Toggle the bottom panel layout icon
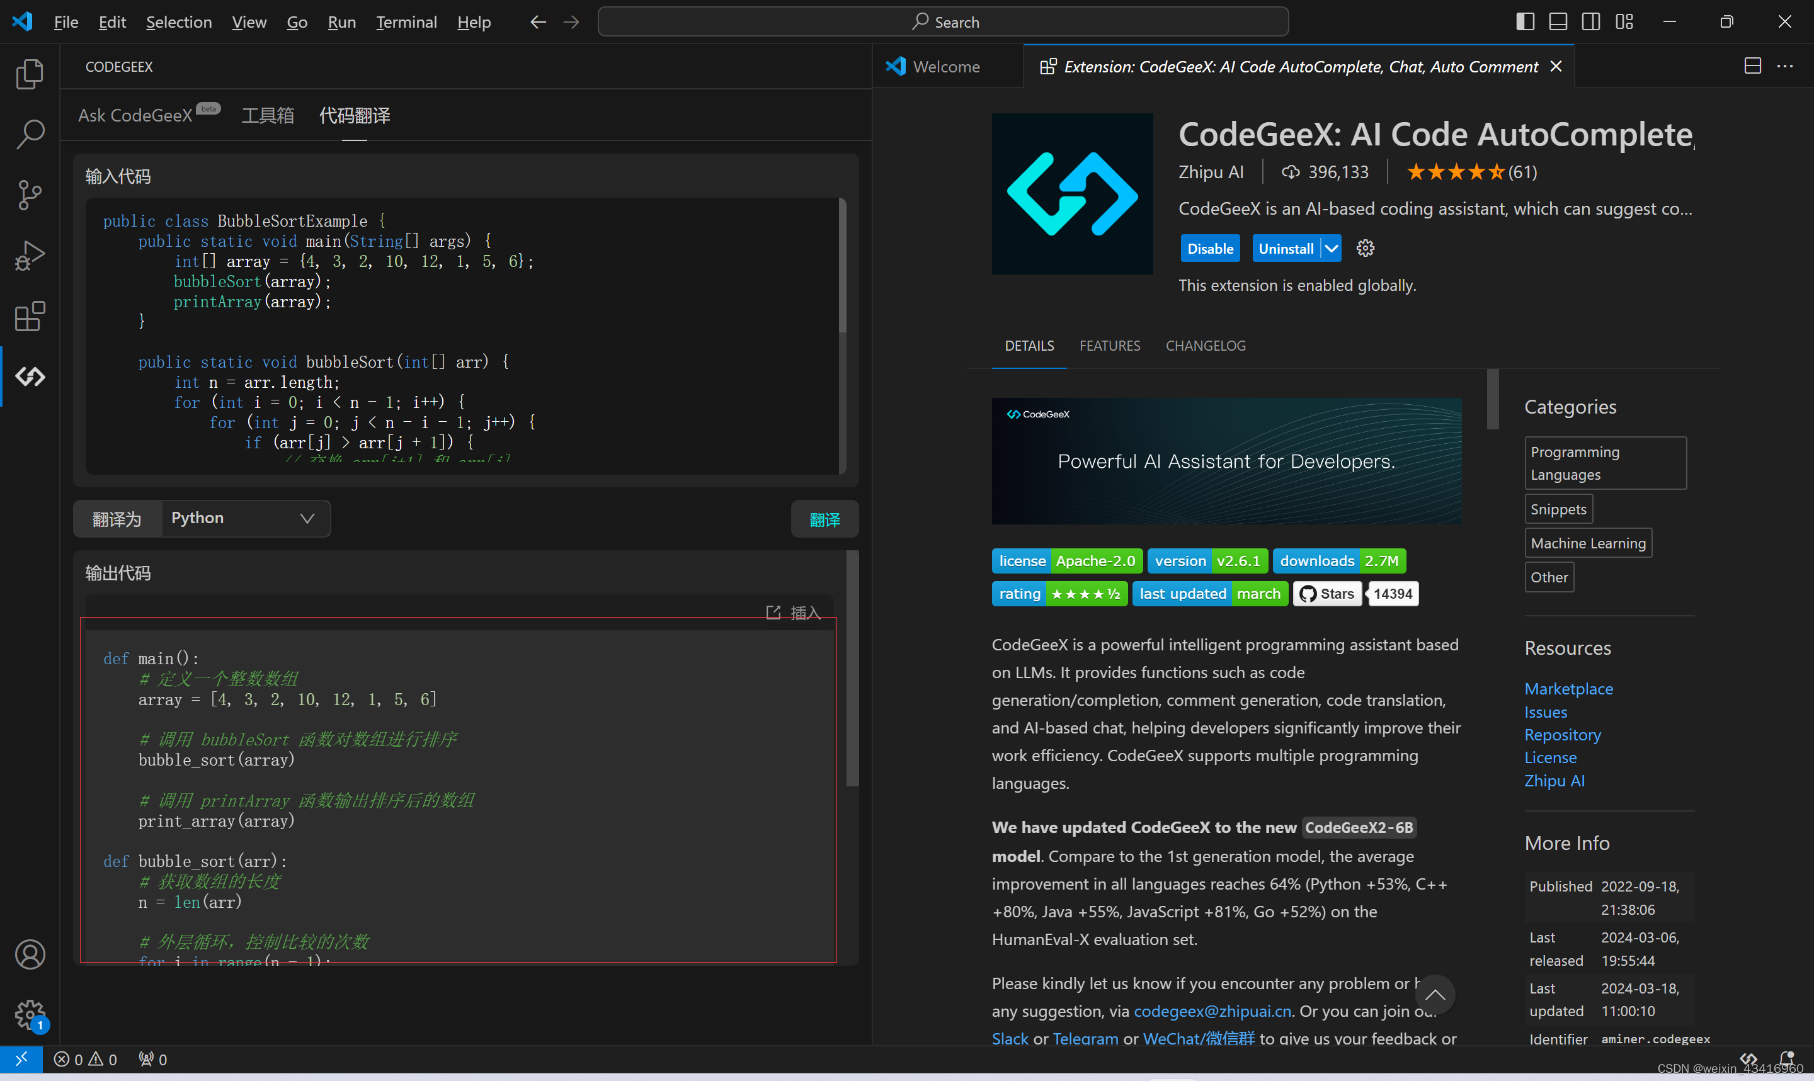The image size is (1814, 1081). coord(1558,22)
